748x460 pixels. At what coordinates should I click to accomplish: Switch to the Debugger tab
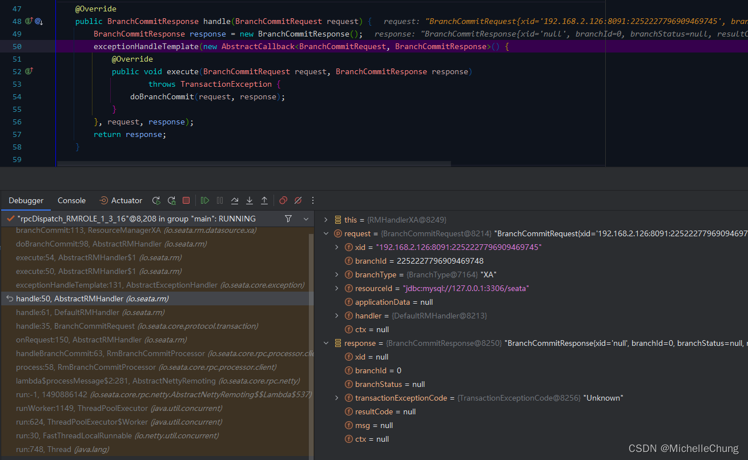coord(26,200)
